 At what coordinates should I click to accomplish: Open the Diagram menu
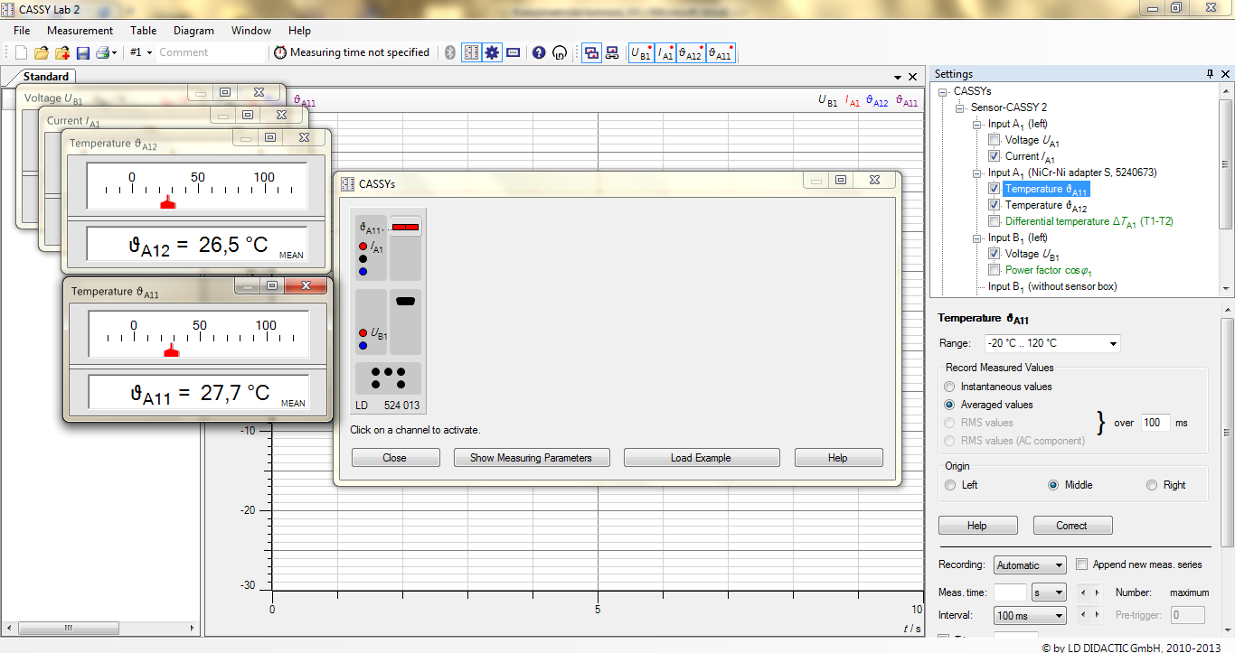[193, 31]
